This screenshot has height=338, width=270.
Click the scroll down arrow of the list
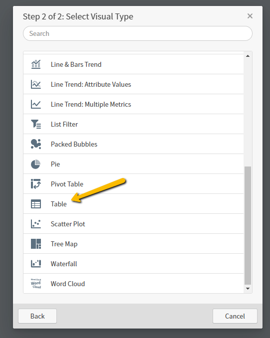coord(248,289)
